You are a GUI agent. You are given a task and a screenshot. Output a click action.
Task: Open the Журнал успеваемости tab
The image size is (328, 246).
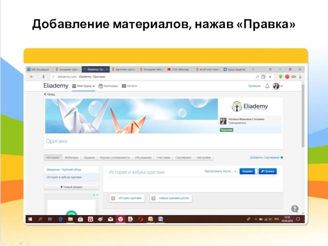(115, 157)
